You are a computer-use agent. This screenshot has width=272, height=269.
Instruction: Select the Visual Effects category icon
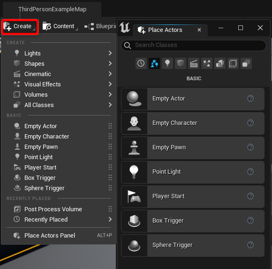click(207, 63)
